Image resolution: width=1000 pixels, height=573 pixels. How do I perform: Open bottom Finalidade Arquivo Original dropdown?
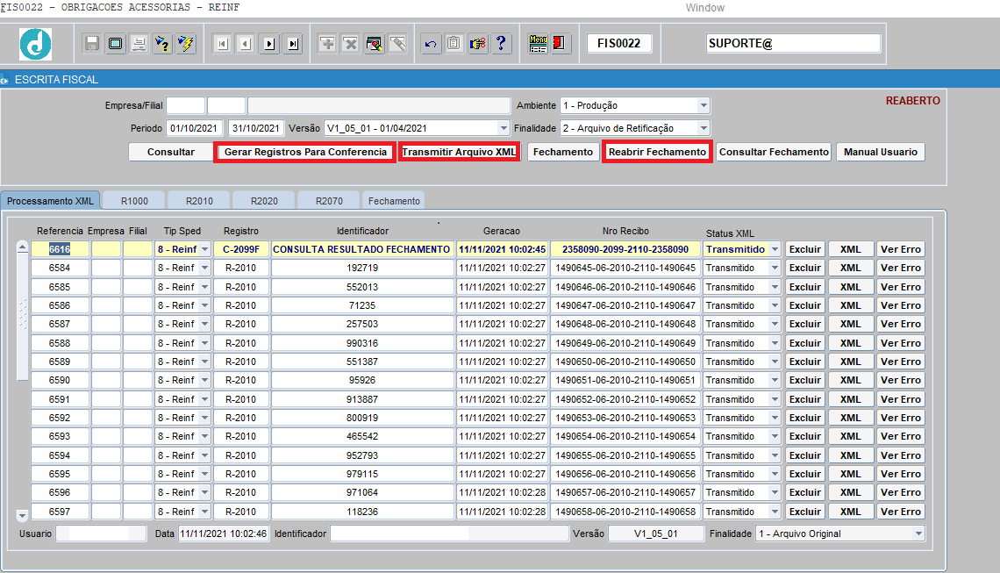click(918, 534)
